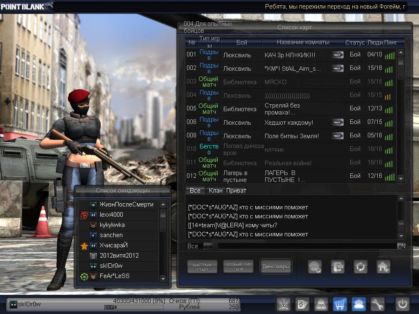Screen dimensions: 419x314
Task: Click the chat scroll down arrow
Action: point(401,235)
